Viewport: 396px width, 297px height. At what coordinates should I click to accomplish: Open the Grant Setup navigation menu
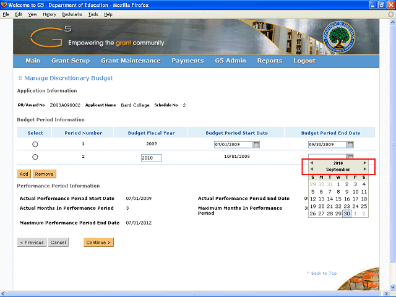tap(71, 61)
